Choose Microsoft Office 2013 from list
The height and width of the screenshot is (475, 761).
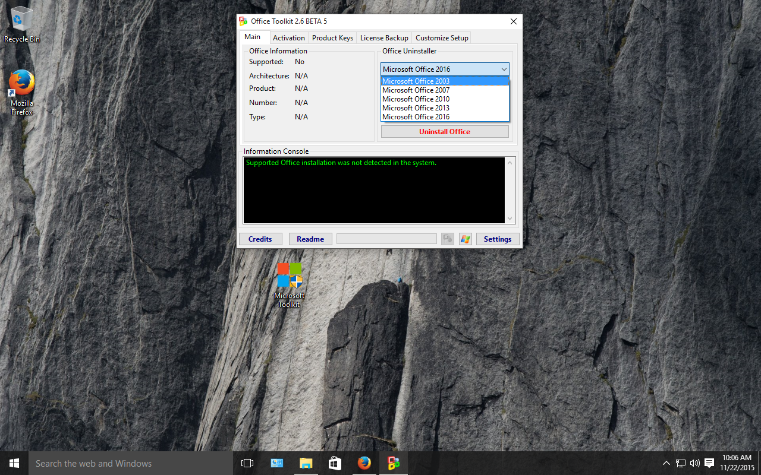[416, 108]
